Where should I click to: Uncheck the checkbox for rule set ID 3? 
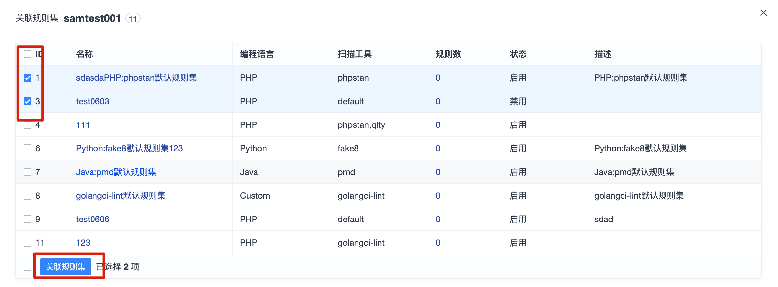(x=28, y=101)
